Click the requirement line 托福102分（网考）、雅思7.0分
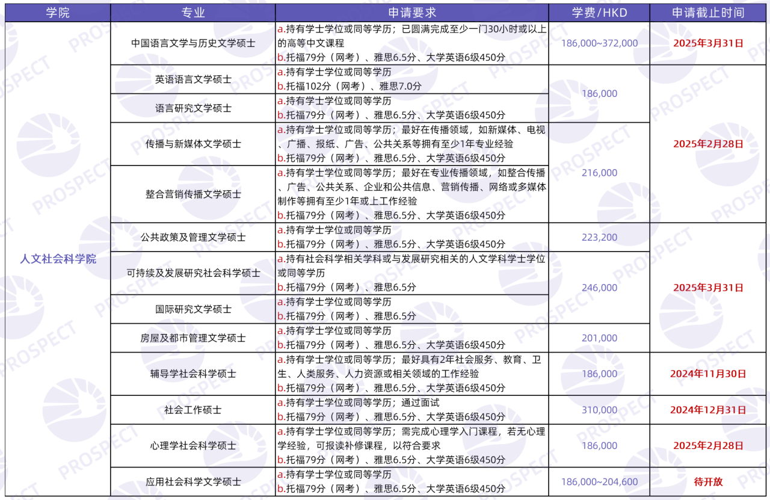This screenshot has height=500, width=770. tap(350, 86)
